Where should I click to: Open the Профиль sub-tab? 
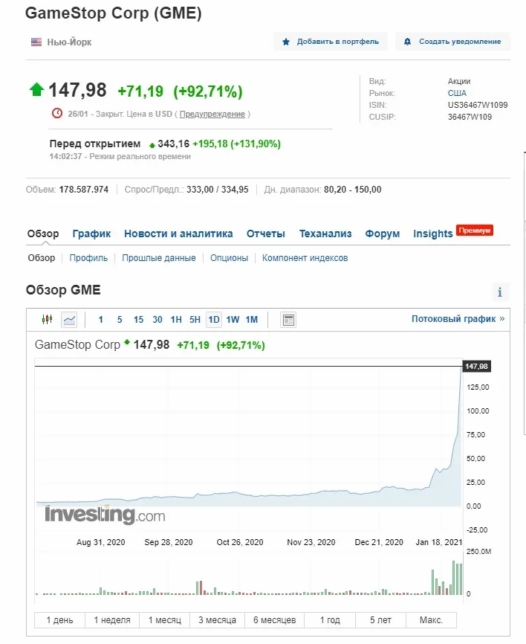(88, 258)
